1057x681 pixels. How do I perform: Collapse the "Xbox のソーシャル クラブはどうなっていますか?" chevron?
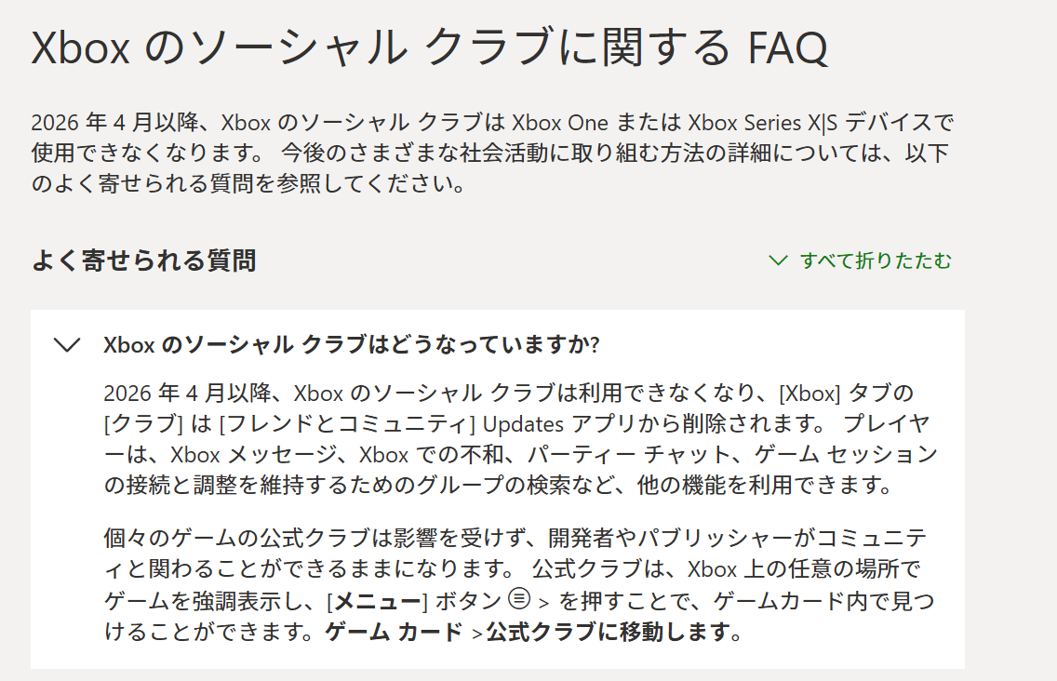click(x=68, y=345)
